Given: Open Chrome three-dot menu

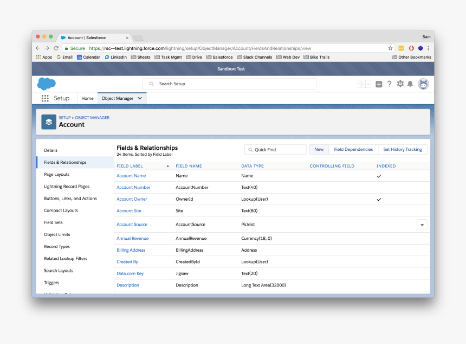Looking at the screenshot, I should [x=428, y=48].
